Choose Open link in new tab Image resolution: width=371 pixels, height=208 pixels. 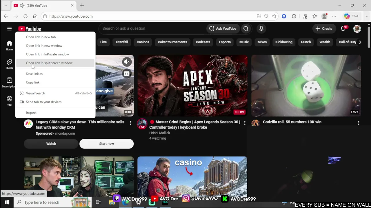click(x=55, y=37)
